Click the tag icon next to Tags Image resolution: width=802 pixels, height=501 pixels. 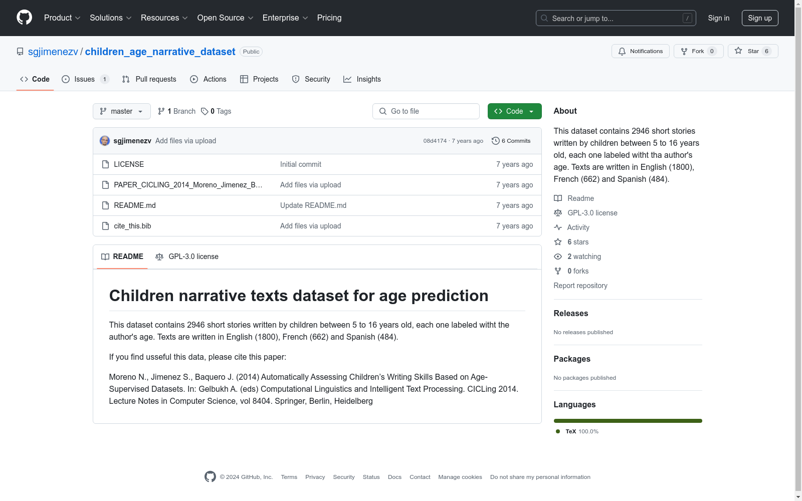205,111
